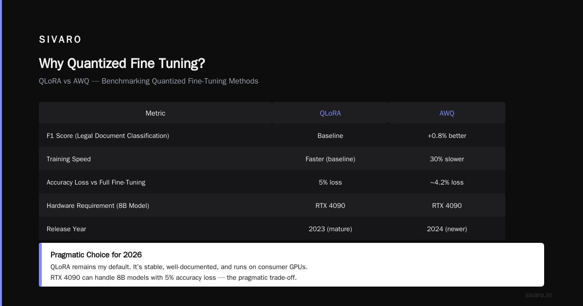Viewport: 583px width, 306px height.
Task: Select the 'Why Quantized Fine Tuning?' heading
Action: tap(122, 64)
